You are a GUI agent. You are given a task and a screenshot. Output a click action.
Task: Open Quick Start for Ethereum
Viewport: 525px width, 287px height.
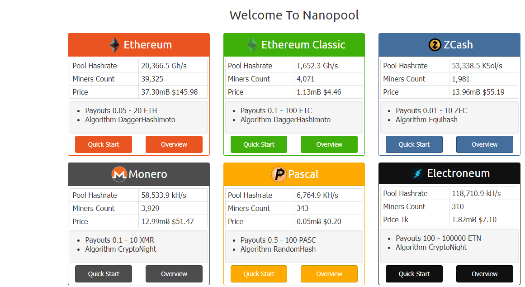coord(104,144)
